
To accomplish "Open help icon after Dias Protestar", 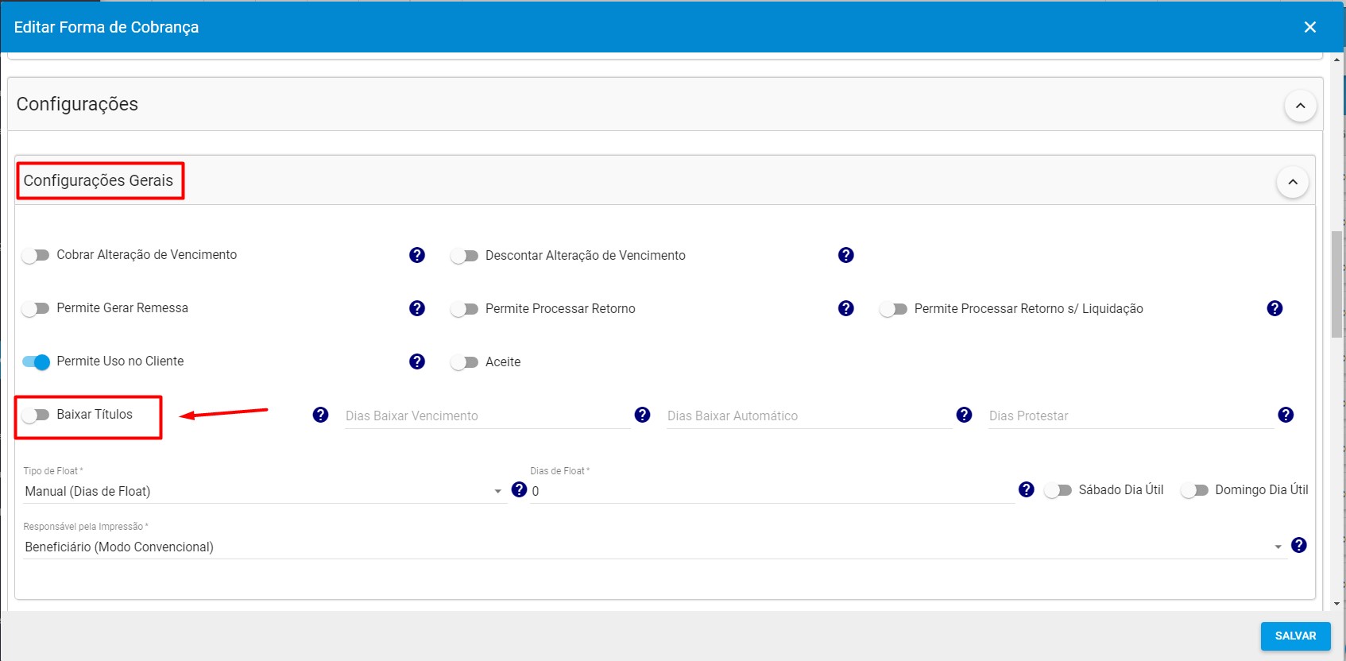I will (1286, 415).
